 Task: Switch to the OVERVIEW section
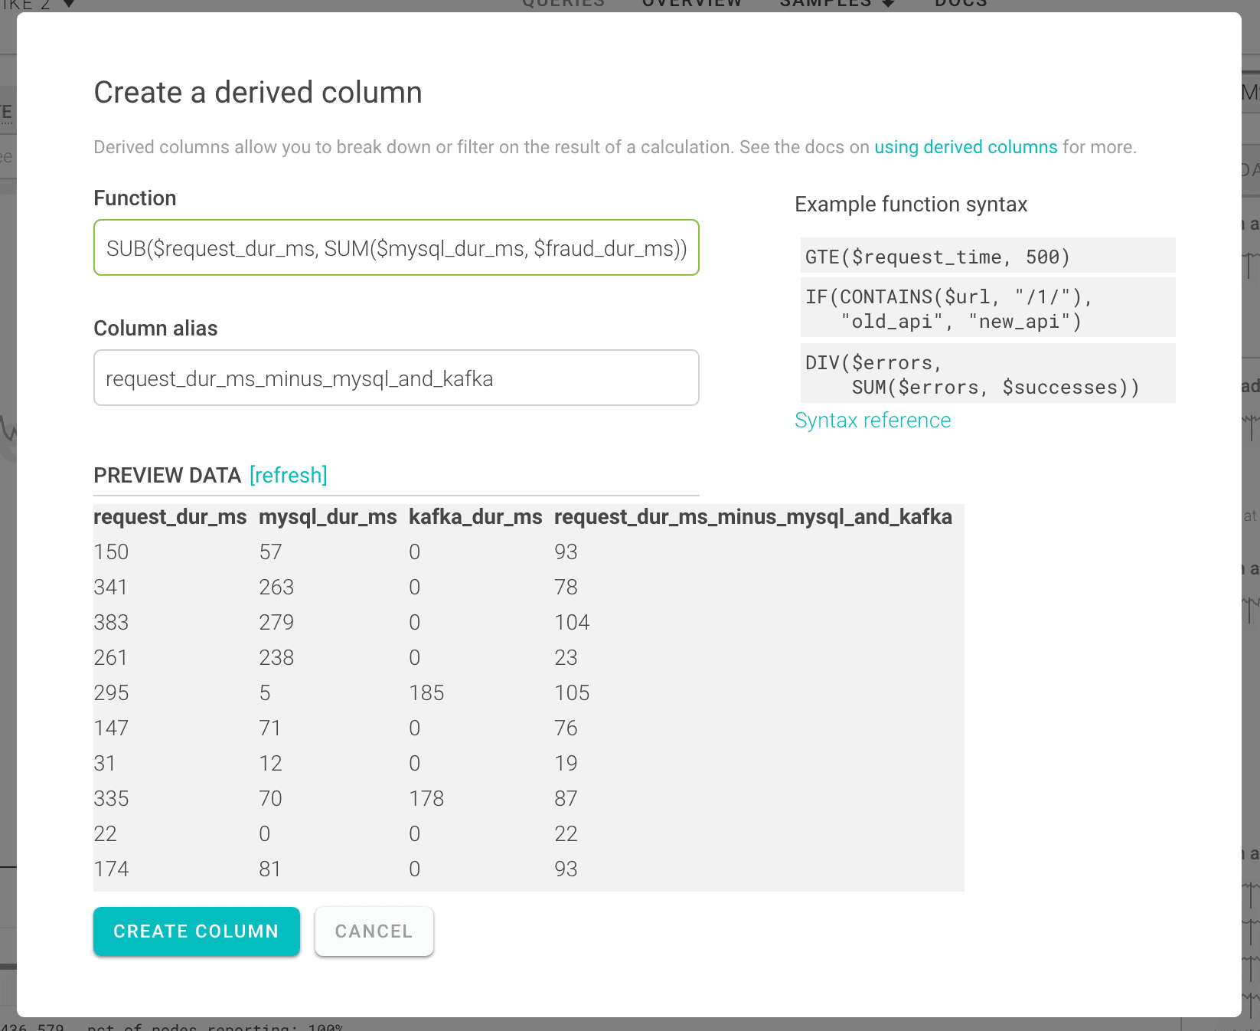(691, 5)
